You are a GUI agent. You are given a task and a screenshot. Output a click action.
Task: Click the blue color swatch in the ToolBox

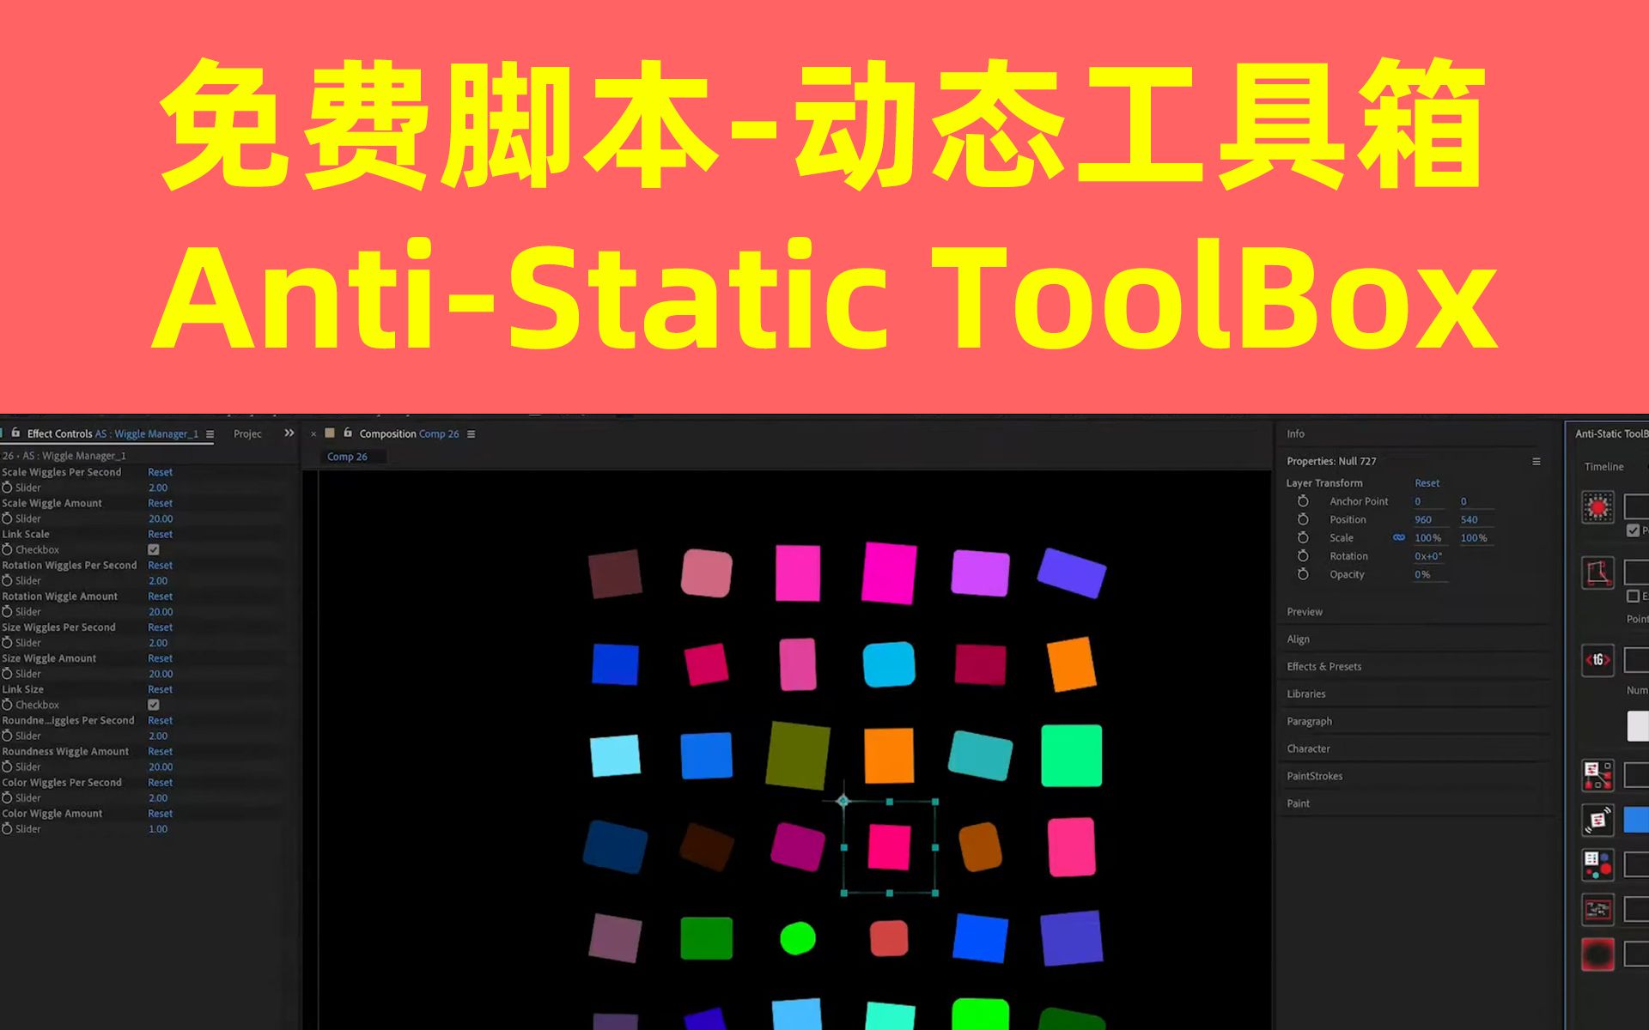(x=1637, y=821)
